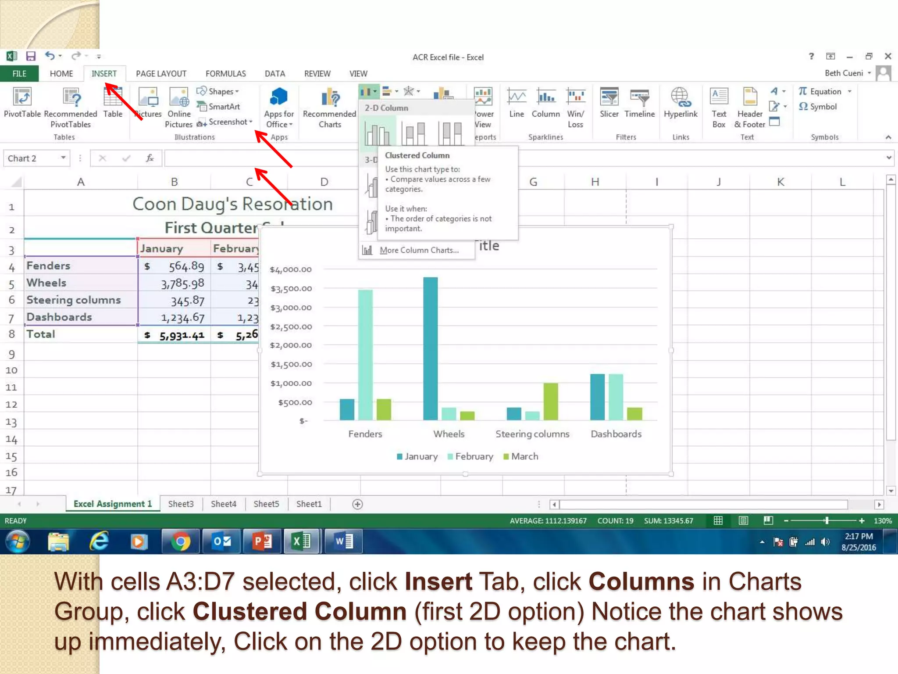Open the Insert Bar Chart dropdown
This screenshot has width=898, height=674.
[x=390, y=92]
